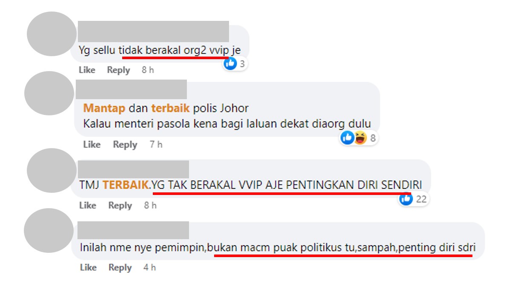Image resolution: width=530 pixels, height=289 pixels.
Task: Like the 'Inilah nme nye pemimpin' comment
Action: coord(88,267)
